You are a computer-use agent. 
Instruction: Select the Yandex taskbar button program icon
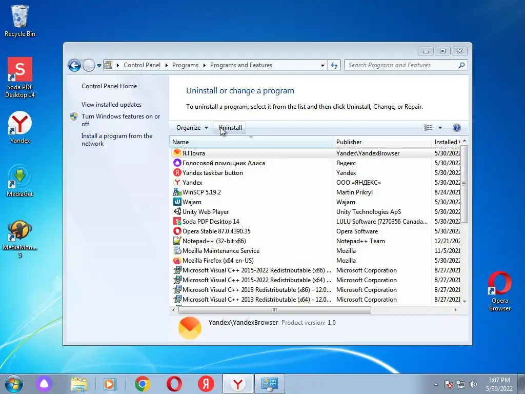[177, 172]
